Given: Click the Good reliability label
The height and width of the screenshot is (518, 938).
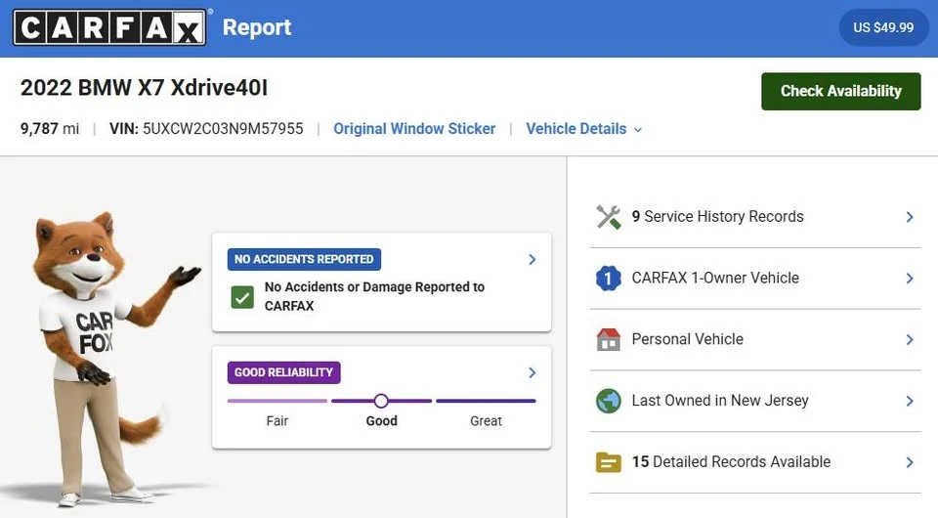Looking at the screenshot, I should point(382,421).
